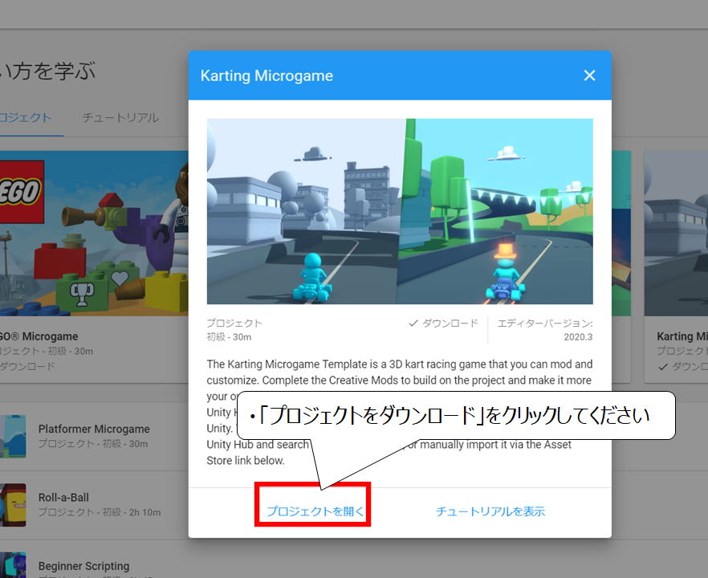Click the subtitle under Platformer Microgame

tap(93, 444)
